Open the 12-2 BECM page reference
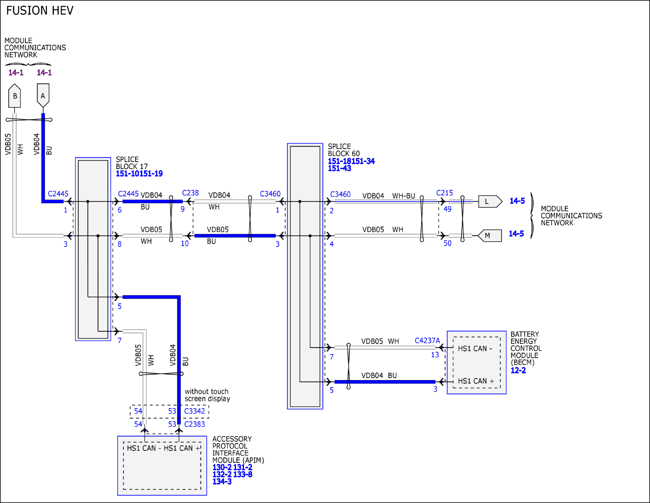This screenshot has width=650, height=503. click(x=518, y=370)
